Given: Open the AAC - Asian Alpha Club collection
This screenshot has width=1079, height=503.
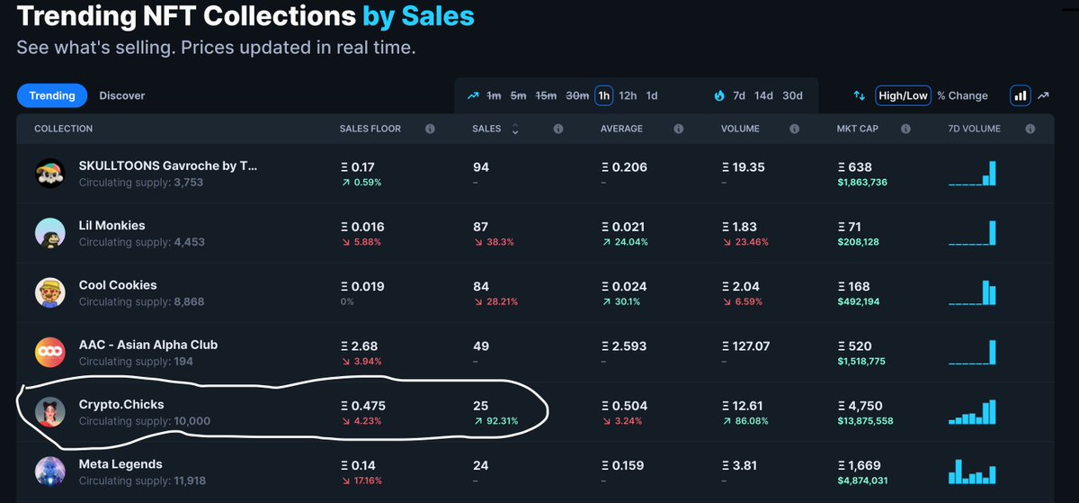Looking at the screenshot, I should pos(148,345).
